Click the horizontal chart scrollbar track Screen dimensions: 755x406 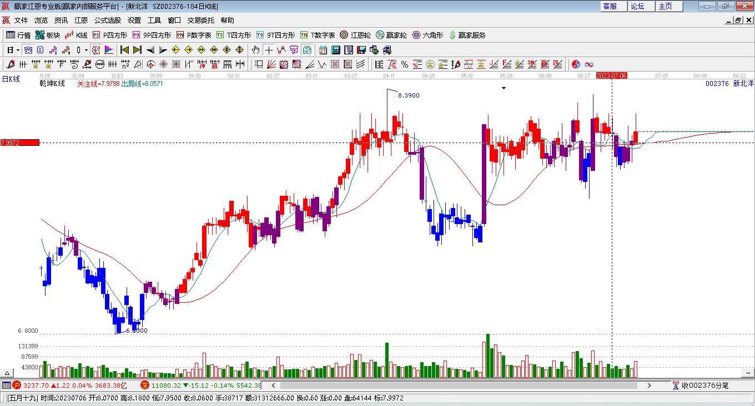pyautogui.click(x=460, y=385)
